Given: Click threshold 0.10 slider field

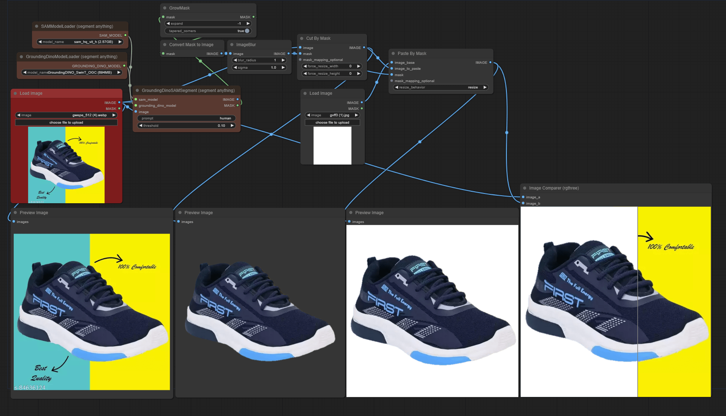Looking at the screenshot, I should [187, 126].
